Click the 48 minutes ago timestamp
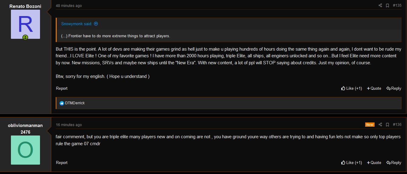The image size is (407, 174). [69, 6]
